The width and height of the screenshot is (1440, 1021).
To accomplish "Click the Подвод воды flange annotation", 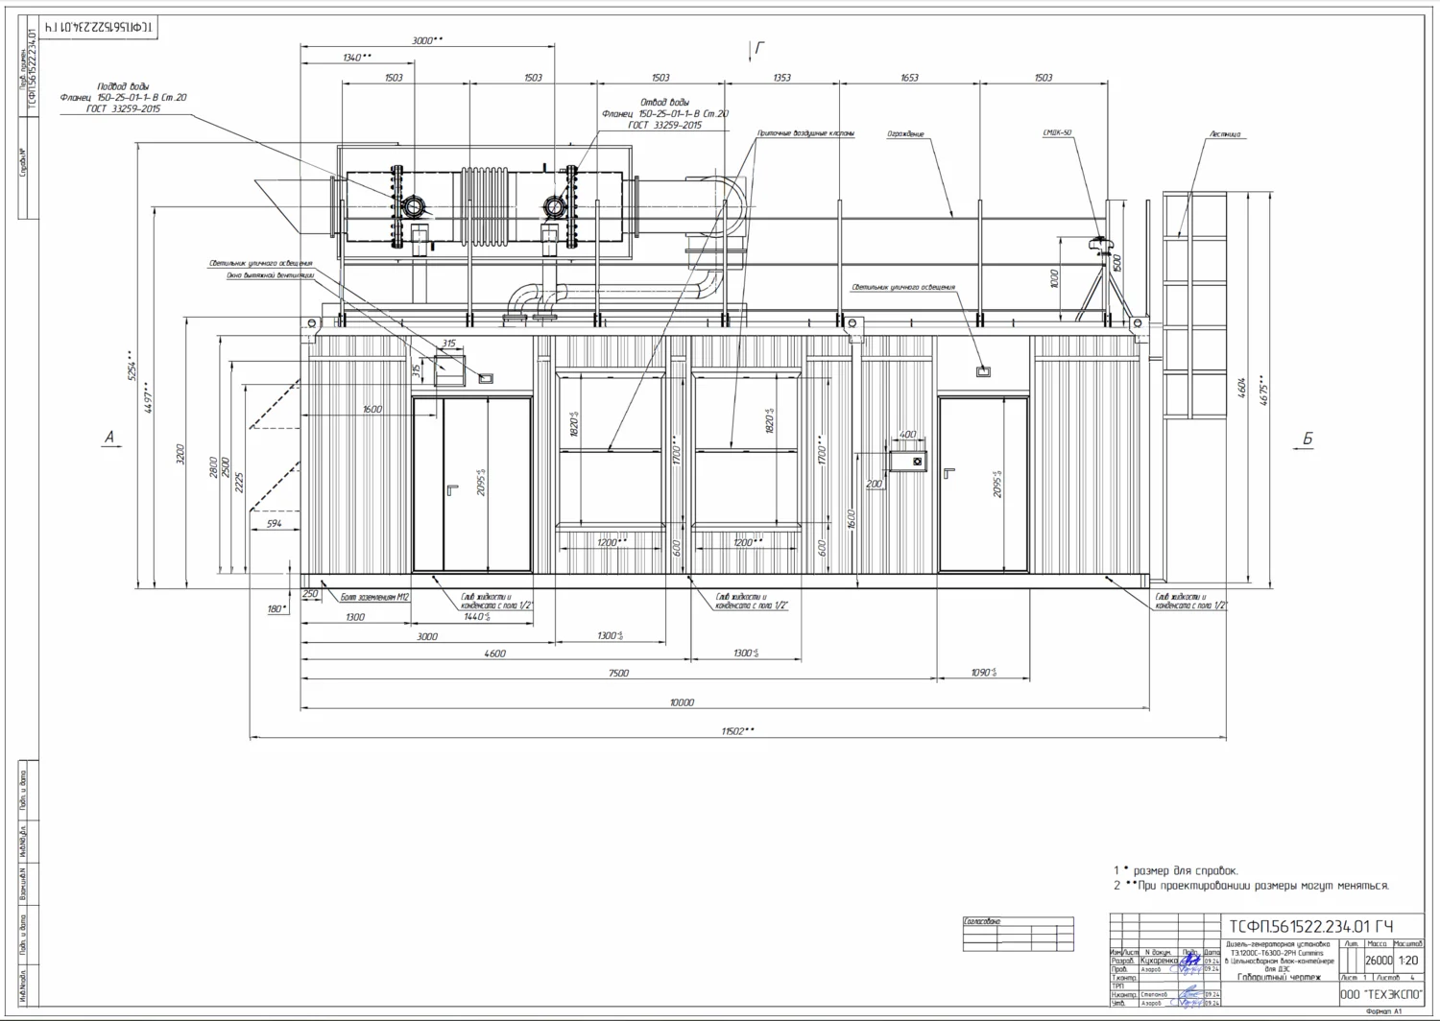I will (x=124, y=97).
